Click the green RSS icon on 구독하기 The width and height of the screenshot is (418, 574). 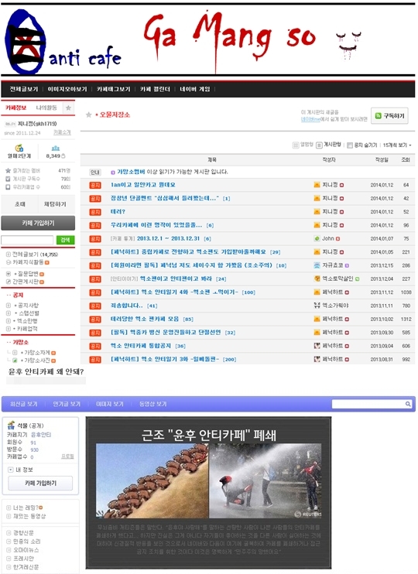378,116
